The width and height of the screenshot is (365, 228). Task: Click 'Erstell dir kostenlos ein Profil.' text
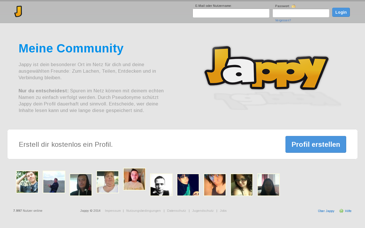[x=66, y=144]
